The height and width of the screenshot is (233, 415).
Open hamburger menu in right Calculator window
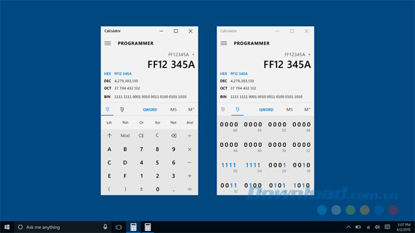224,43
